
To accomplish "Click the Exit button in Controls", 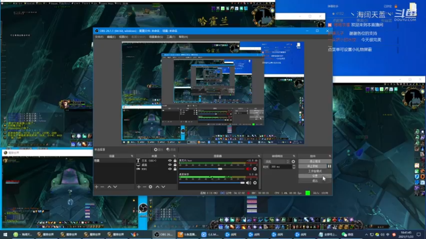I will pos(315,181).
